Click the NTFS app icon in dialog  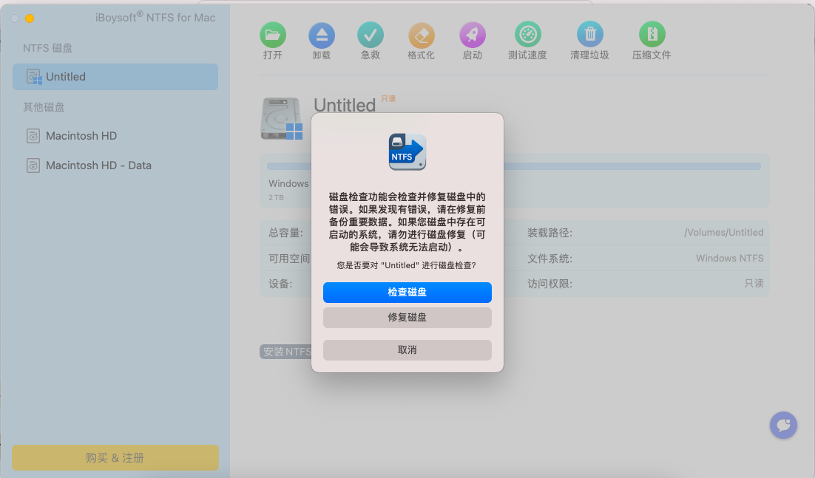click(x=407, y=151)
